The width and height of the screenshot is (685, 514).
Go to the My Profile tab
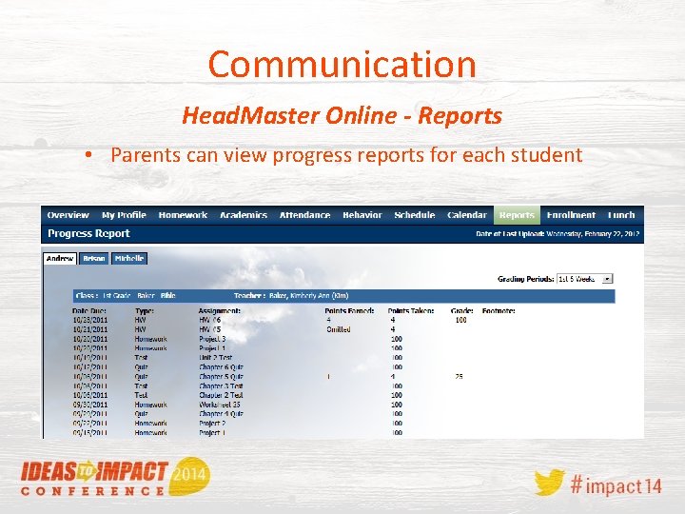pyautogui.click(x=124, y=215)
